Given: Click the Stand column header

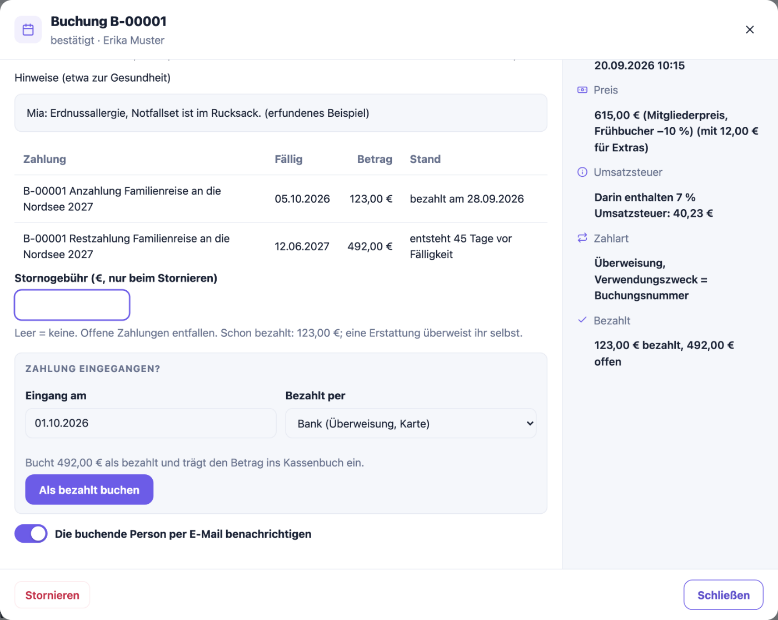Looking at the screenshot, I should (425, 159).
